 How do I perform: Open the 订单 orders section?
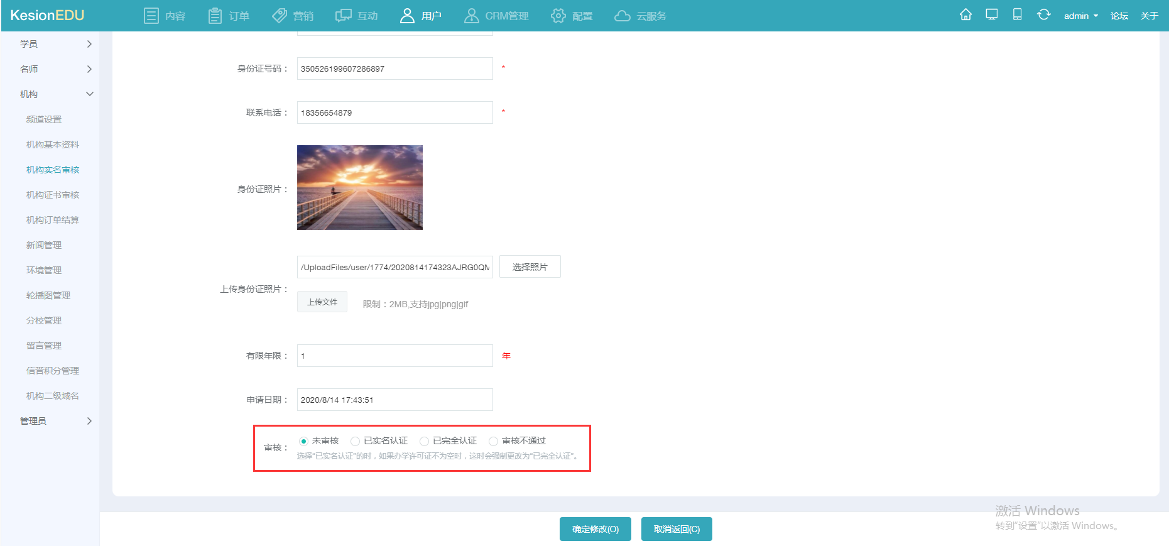tap(229, 16)
